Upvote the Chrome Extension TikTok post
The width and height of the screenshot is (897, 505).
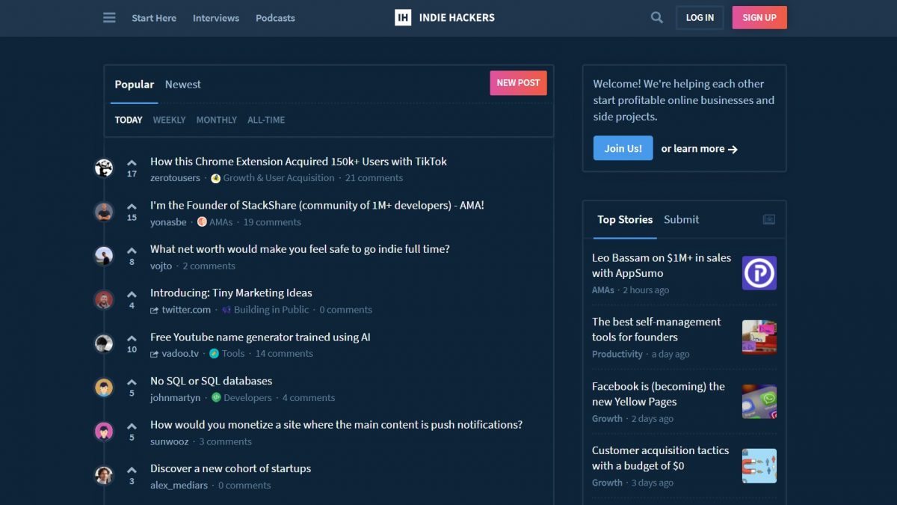132,162
